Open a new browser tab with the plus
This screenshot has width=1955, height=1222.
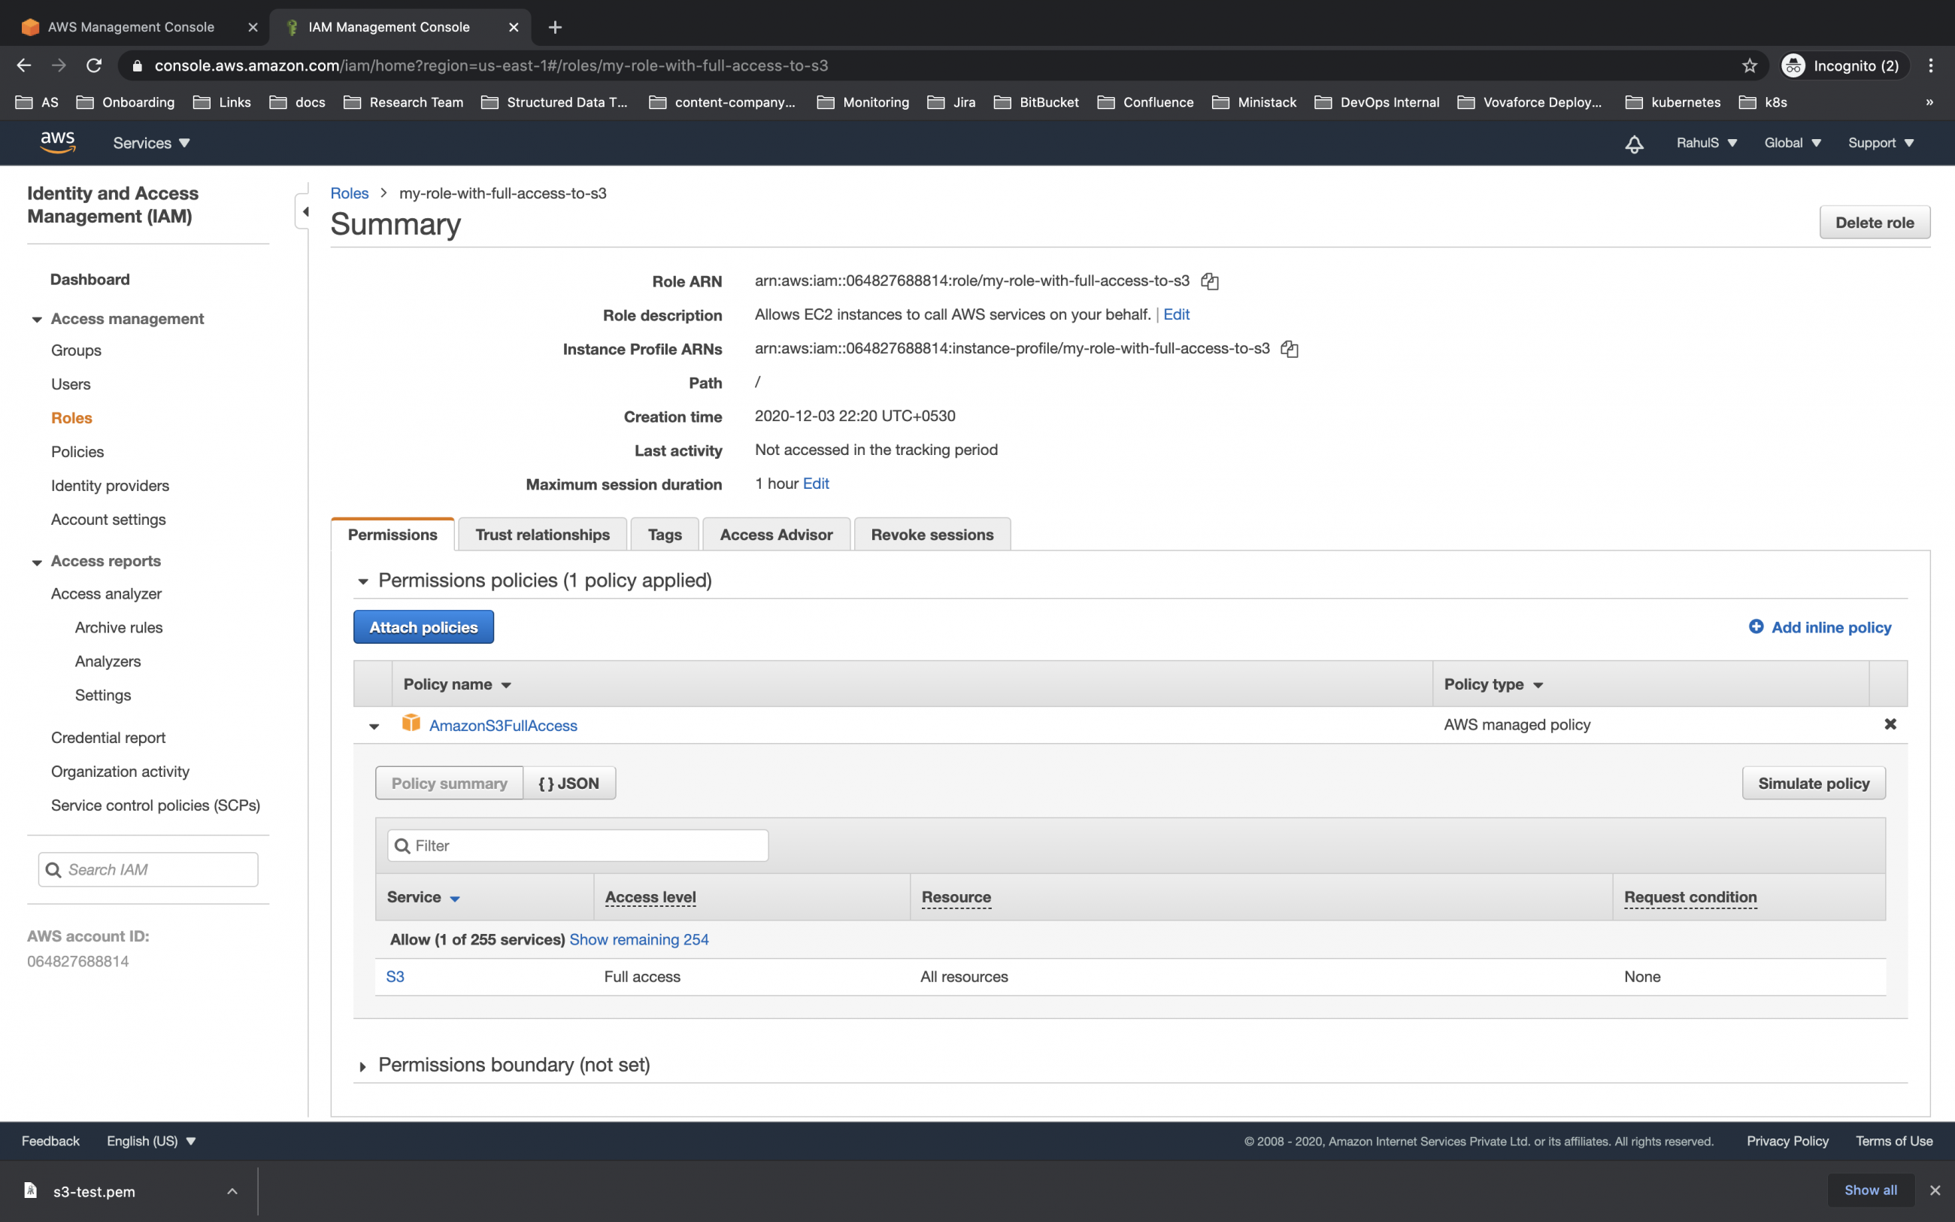555,28
